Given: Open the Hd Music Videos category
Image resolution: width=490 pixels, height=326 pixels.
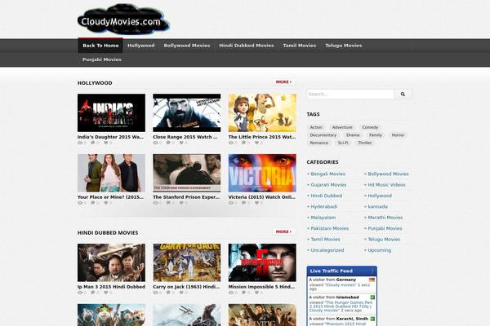Looking at the screenshot, I should click(x=386, y=184).
